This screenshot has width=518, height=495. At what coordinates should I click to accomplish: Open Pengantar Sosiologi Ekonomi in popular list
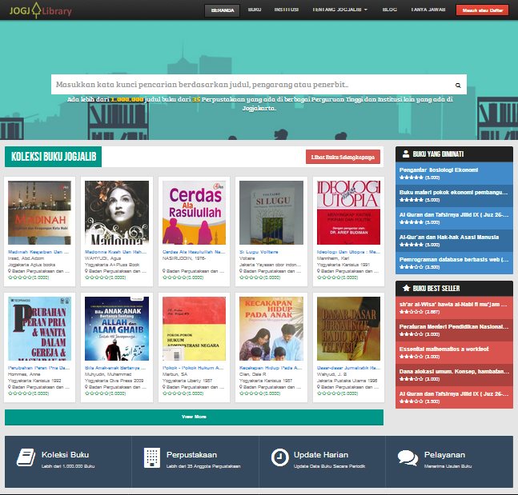click(x=438, y=169)
